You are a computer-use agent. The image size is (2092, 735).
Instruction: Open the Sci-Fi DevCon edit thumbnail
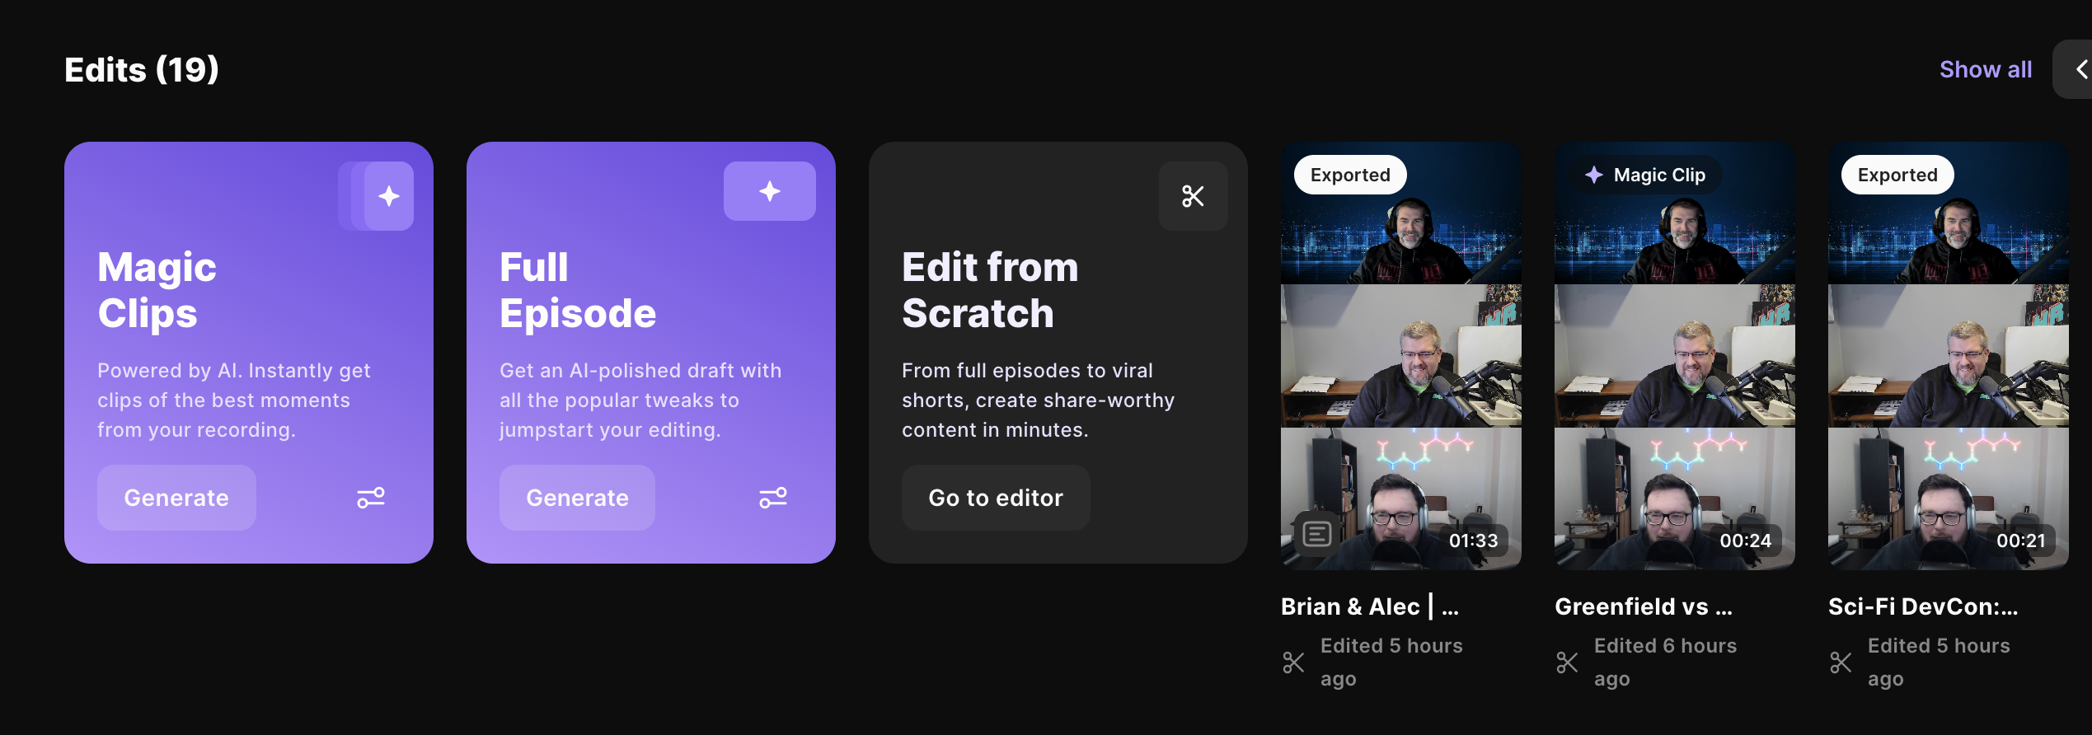pos(1948,354)
